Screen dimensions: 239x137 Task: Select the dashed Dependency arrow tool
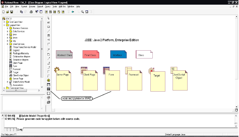49,59
